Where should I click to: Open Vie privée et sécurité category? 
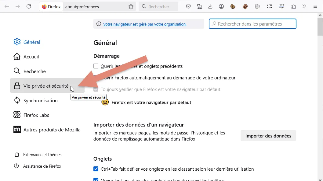pos(47,85)
